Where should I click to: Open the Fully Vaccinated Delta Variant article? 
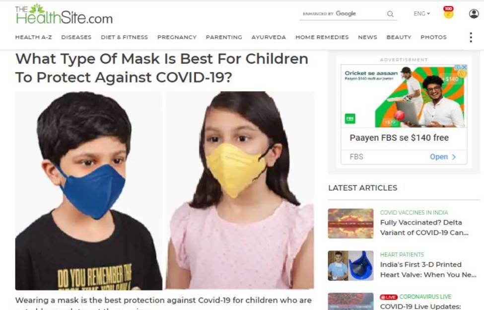(424, 228)
